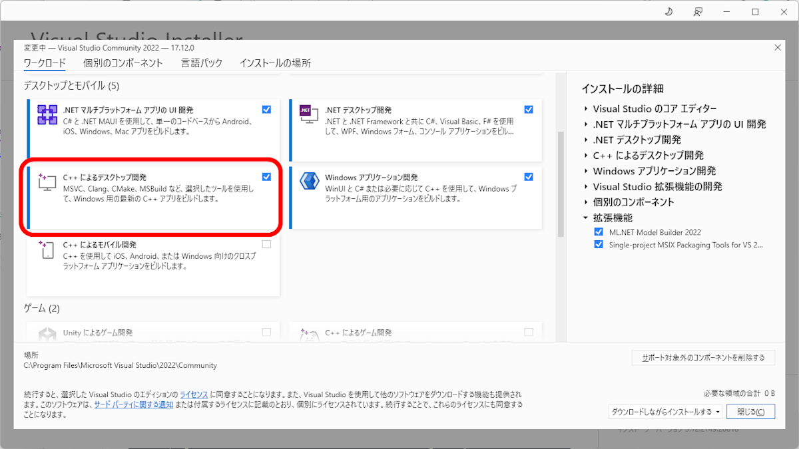The image size is (799, 449).
Task: Click the .NET MAUI workload icon
Action: click(x=47, y=115)
